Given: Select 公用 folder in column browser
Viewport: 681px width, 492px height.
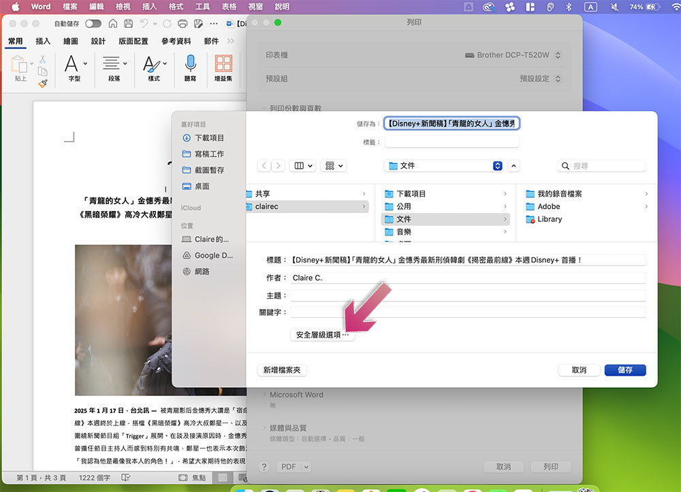Looking at the screenshot, I should (445, 206).
